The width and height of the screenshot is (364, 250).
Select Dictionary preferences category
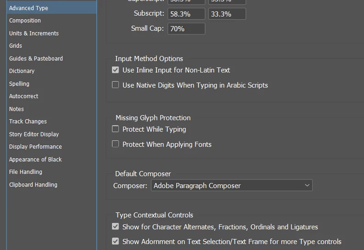[22, 71]
